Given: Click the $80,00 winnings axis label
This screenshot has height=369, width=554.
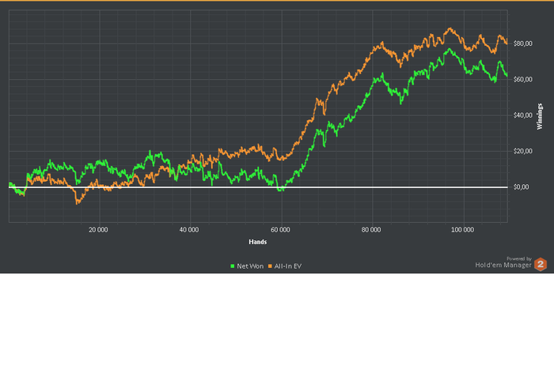Looking at the screenshot, I should coord(523,43).
